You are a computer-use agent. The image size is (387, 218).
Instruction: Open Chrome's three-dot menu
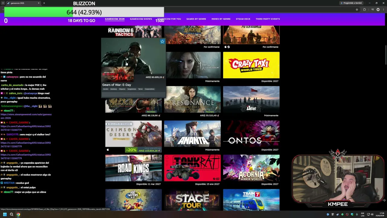pos(384,9)
